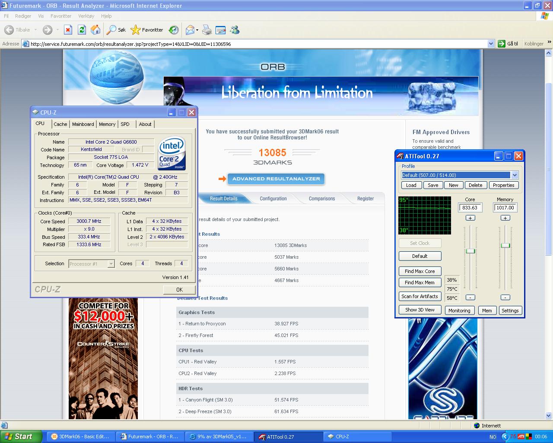Click the IE address bar URL field
The width and height of the screenshot is (553, 443).
click(x=258, y=44)
